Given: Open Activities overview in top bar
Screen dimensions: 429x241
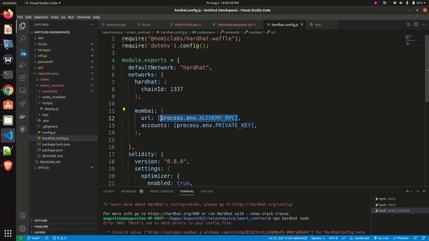Looking at the screenshot, I should tap(9, 3).
